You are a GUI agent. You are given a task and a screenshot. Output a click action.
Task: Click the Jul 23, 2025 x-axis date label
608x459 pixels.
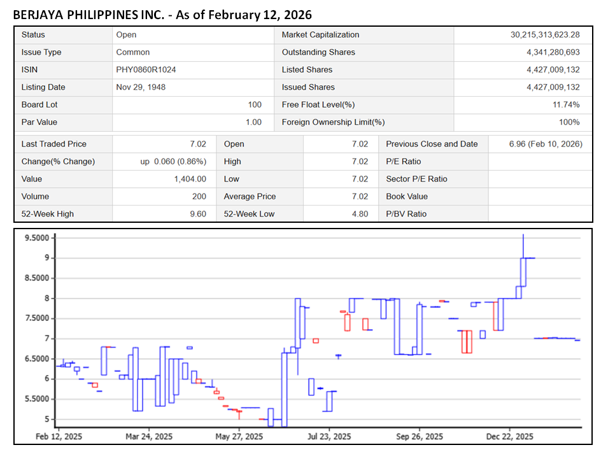coord(329,437)
